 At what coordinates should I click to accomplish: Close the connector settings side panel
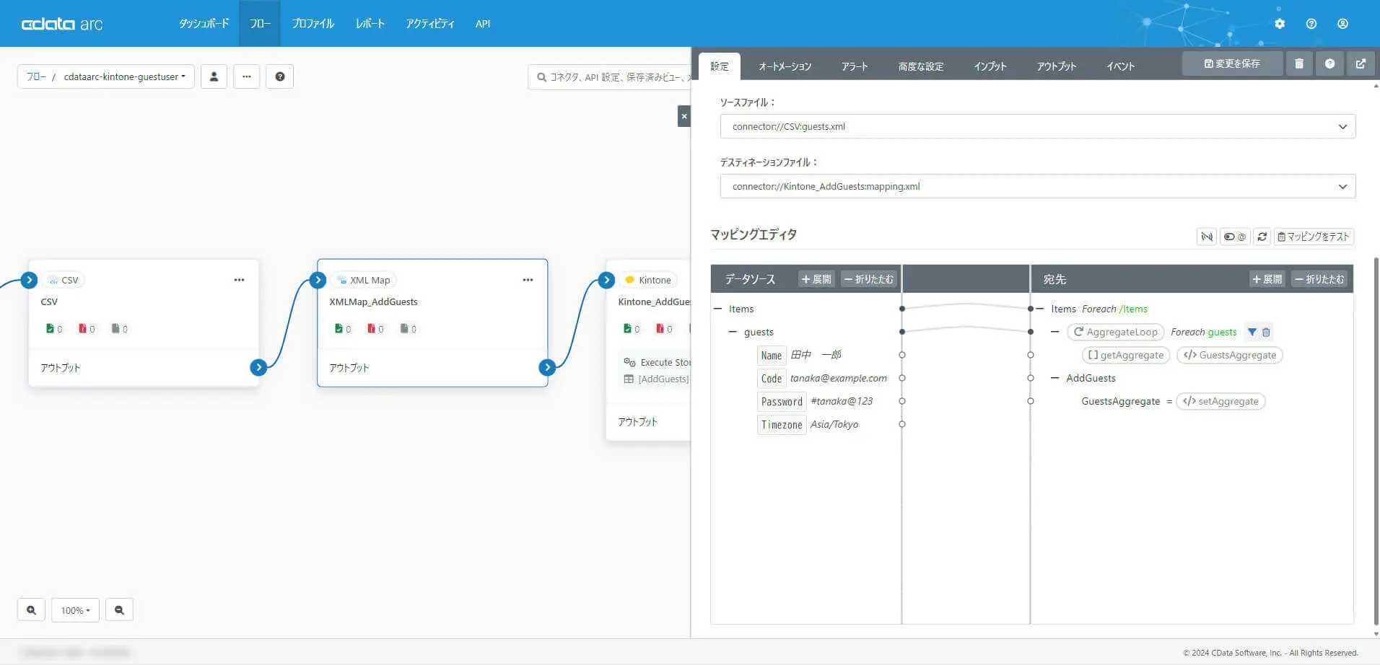pos(684,116)
